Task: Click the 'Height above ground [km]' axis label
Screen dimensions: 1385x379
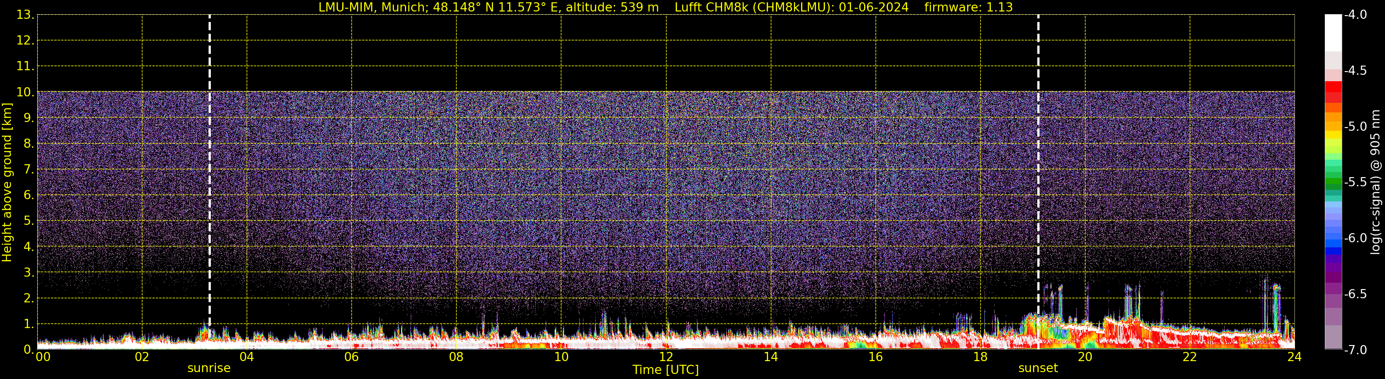Action: (7, 183)
